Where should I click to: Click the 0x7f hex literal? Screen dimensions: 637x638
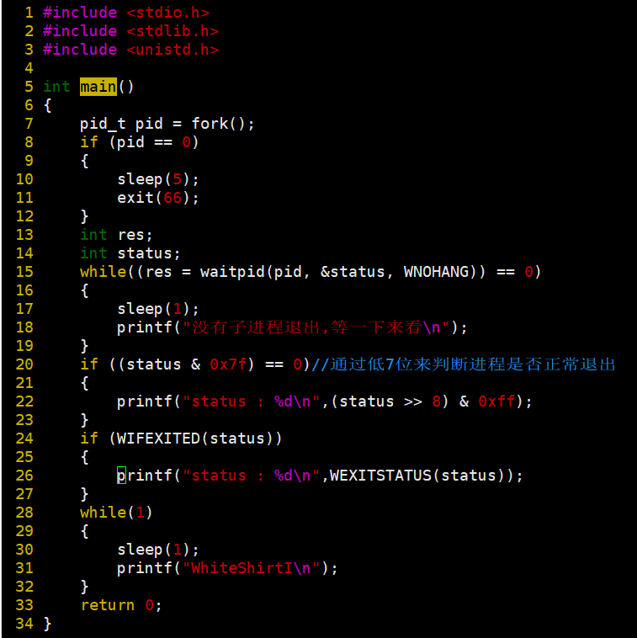[x=228, y=364]
